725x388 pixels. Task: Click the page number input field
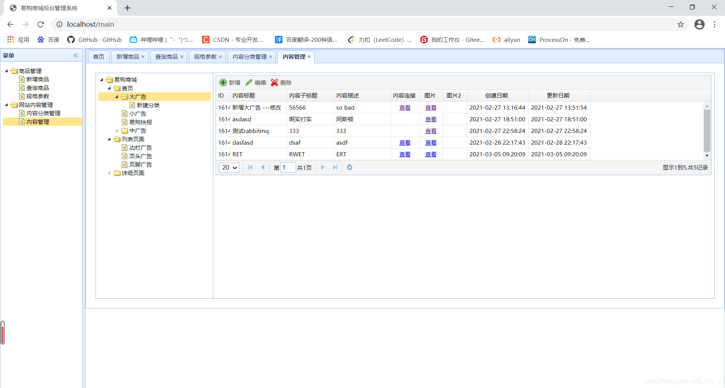[x=288, y=167]
